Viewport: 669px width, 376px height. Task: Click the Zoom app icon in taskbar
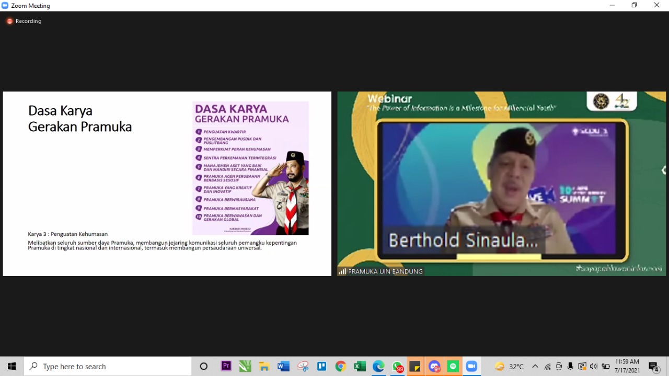pyautogui.click(x=472, y=366)
